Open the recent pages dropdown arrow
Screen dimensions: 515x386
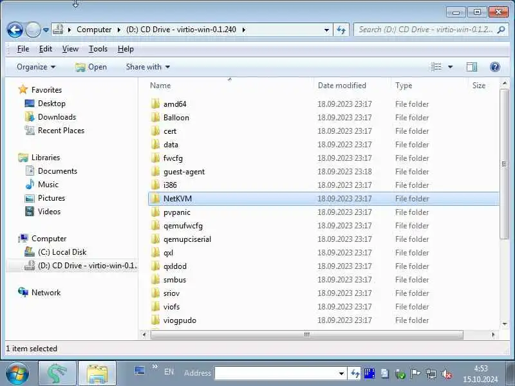pyautogui.click(x=46, y=30)
